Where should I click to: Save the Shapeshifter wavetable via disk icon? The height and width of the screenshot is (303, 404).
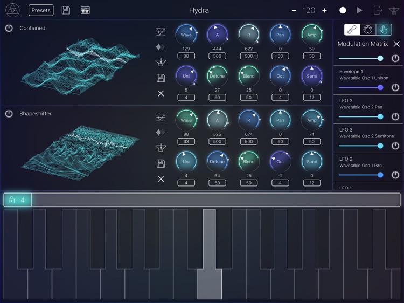click(x=161, y=163)
